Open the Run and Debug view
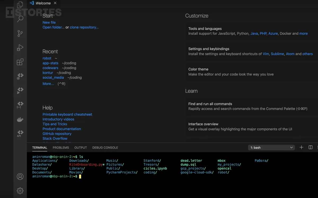This screenshot has height=198, width=318. (x=20, y=48)
